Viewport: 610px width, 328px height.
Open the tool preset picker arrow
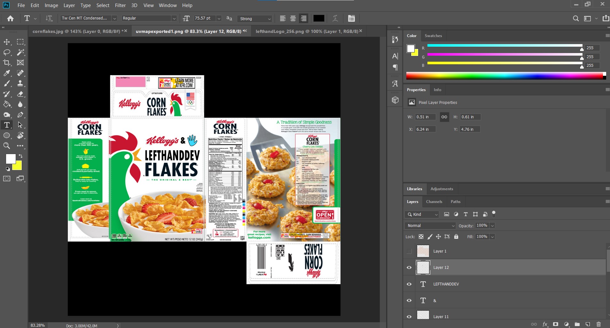35,19
